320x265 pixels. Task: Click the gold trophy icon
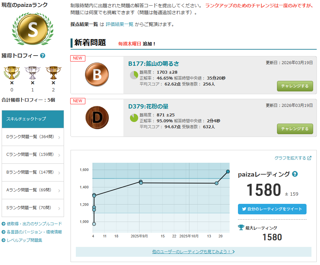pyautogui.click(x=12, y=73)
